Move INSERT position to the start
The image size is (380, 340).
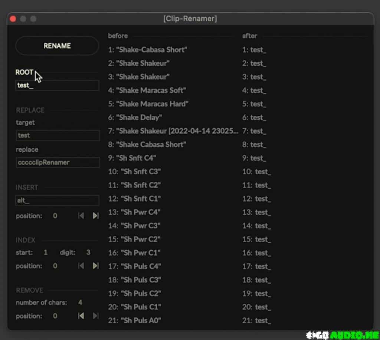[81, 216]
